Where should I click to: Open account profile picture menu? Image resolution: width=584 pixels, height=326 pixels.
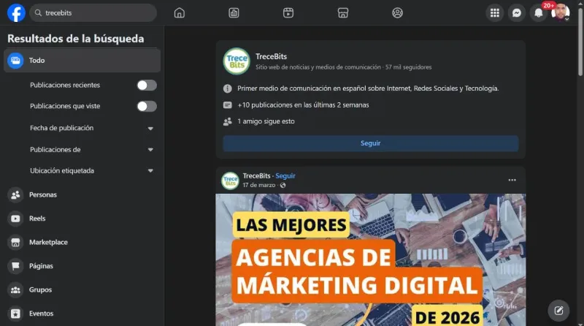point(560,12)
